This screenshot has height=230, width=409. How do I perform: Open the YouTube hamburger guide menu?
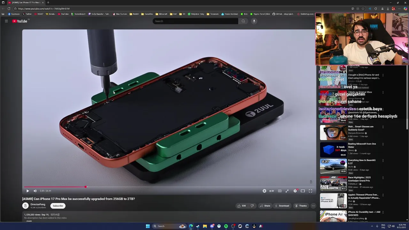[x=6, y=21]
